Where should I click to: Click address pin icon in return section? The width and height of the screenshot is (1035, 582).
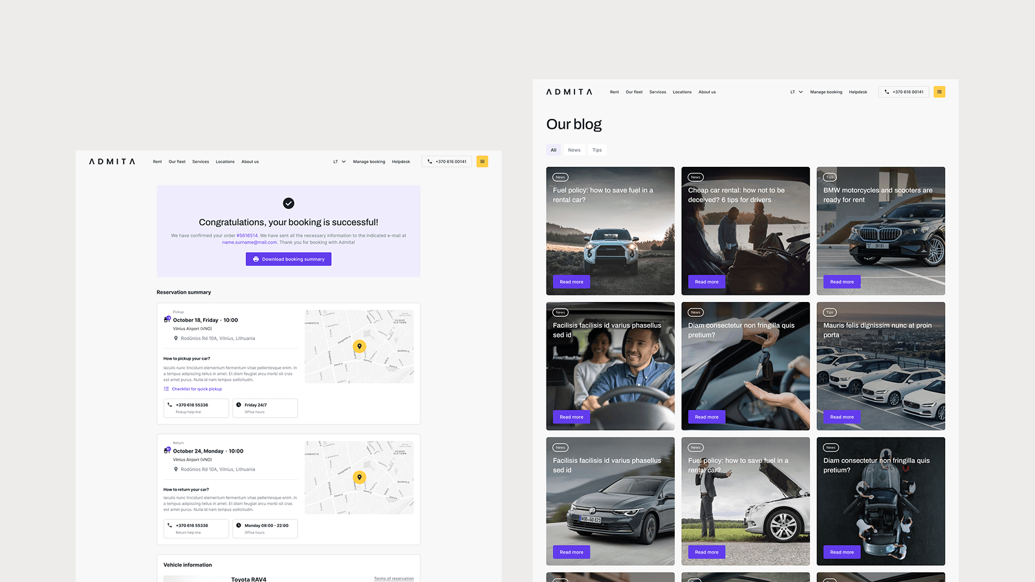pyautogui.click(x=176, y=469)
